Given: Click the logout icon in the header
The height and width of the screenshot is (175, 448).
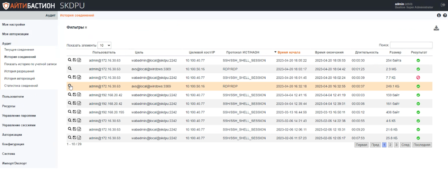Looking at the screenshot, I should (443, 5).
